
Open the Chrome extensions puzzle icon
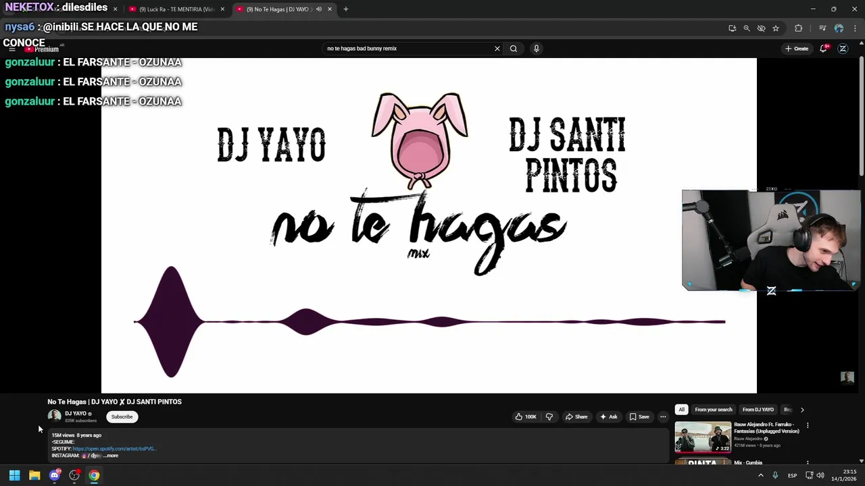click(799, 28)
